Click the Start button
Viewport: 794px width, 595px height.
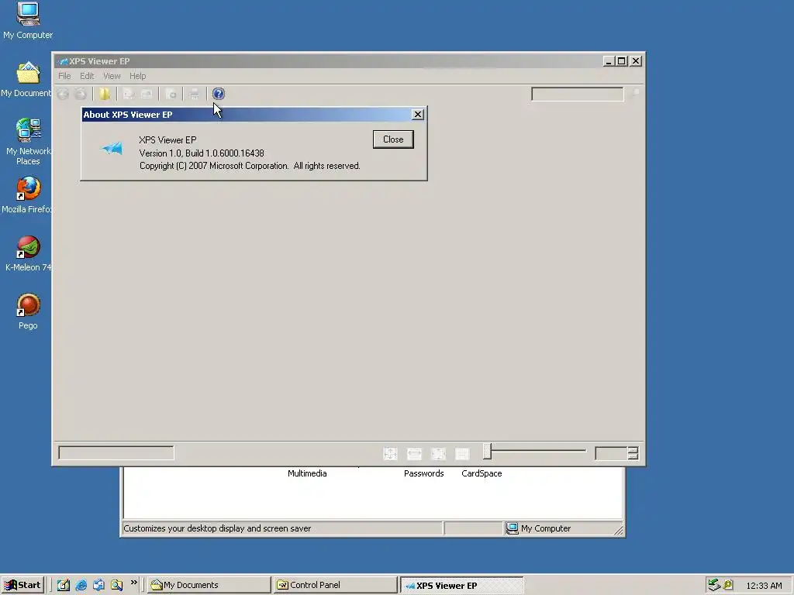point(23,585)
